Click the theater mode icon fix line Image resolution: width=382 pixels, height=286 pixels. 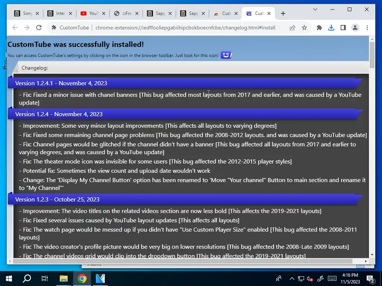click(x=155, y=162)
